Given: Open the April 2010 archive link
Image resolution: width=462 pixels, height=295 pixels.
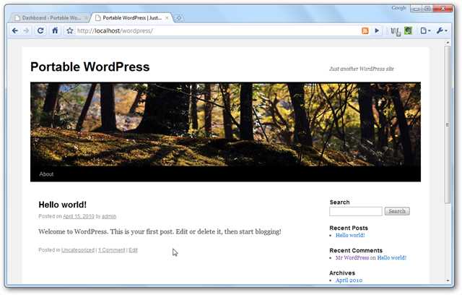Looking at the screenshot, I should 349,281.
